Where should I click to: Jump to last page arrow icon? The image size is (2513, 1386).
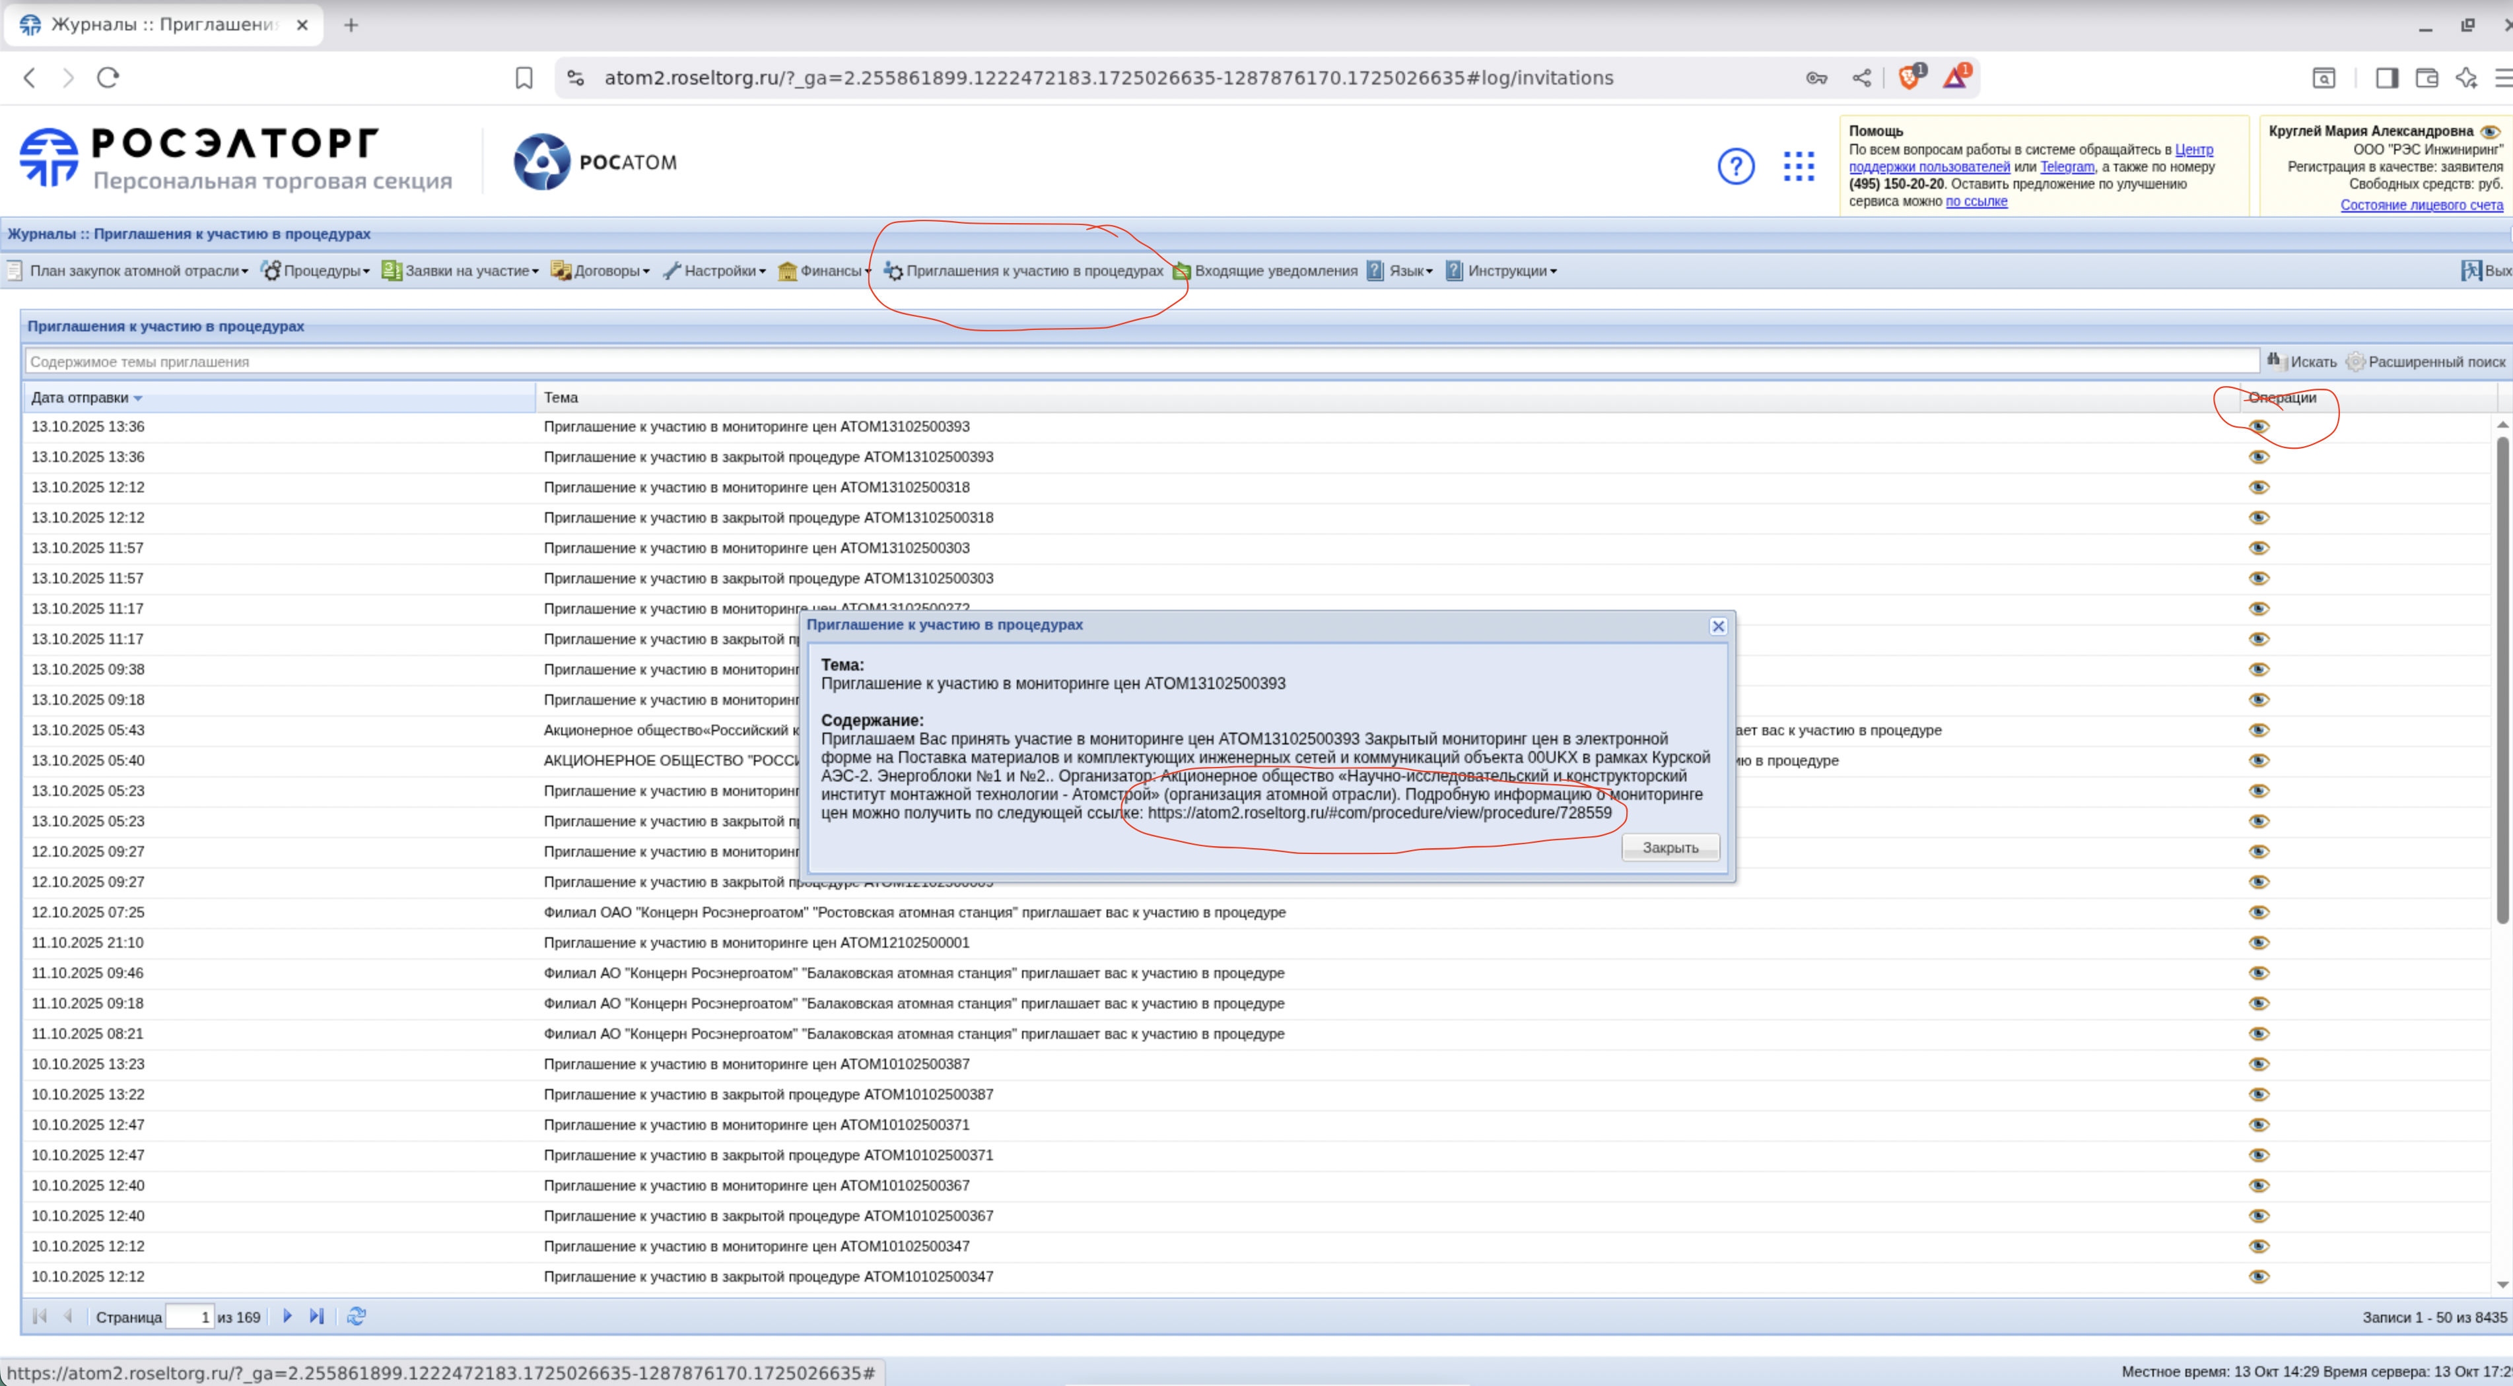316,1316
